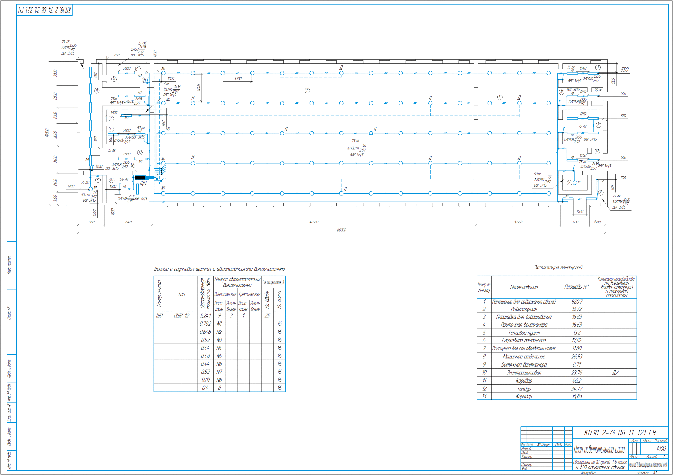The image size is (673, 475).
Task: Click the 'Наименование' column header
Action: 524,287
